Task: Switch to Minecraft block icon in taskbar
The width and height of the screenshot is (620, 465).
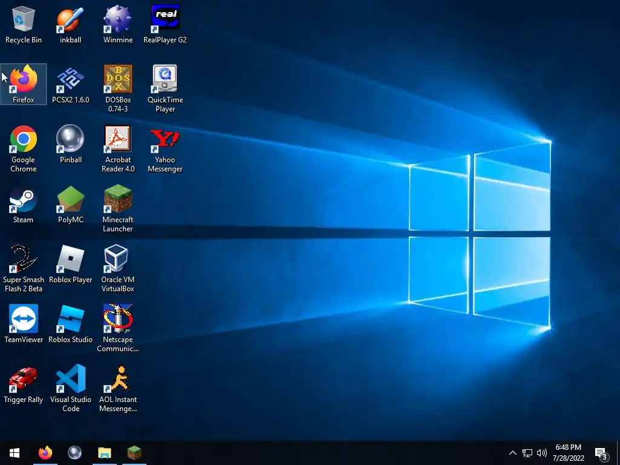Action: tap(134, 453)
